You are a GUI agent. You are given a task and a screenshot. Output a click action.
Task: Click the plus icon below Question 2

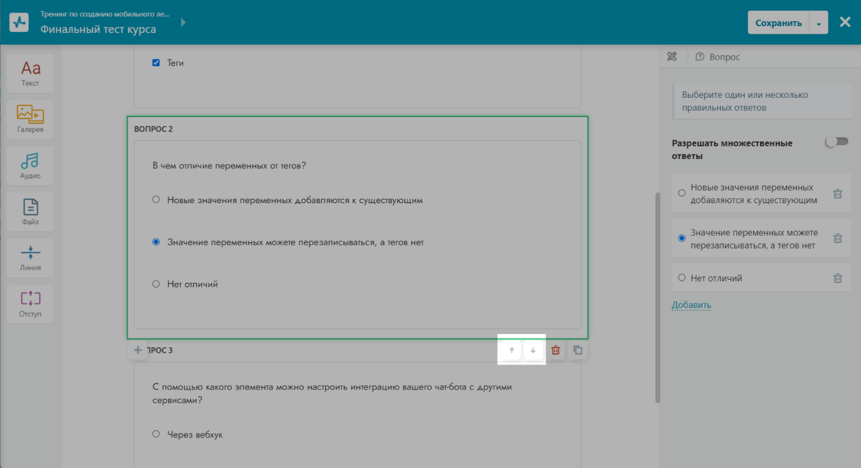point(138,350)
